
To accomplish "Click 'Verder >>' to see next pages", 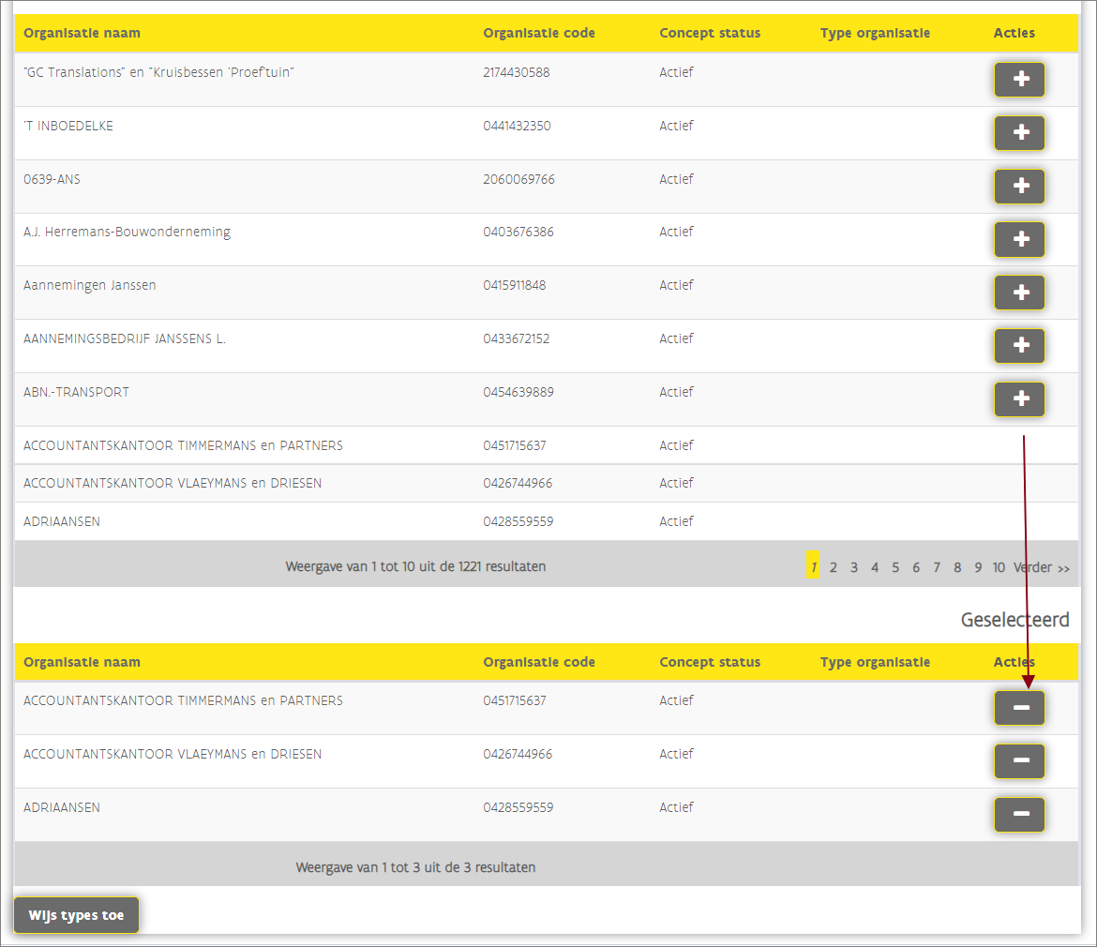I will (x=1042, y=567).
